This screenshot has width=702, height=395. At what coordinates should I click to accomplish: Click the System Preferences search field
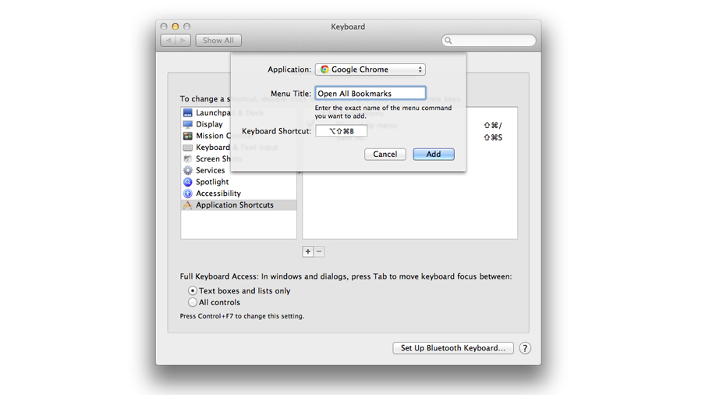489,41
